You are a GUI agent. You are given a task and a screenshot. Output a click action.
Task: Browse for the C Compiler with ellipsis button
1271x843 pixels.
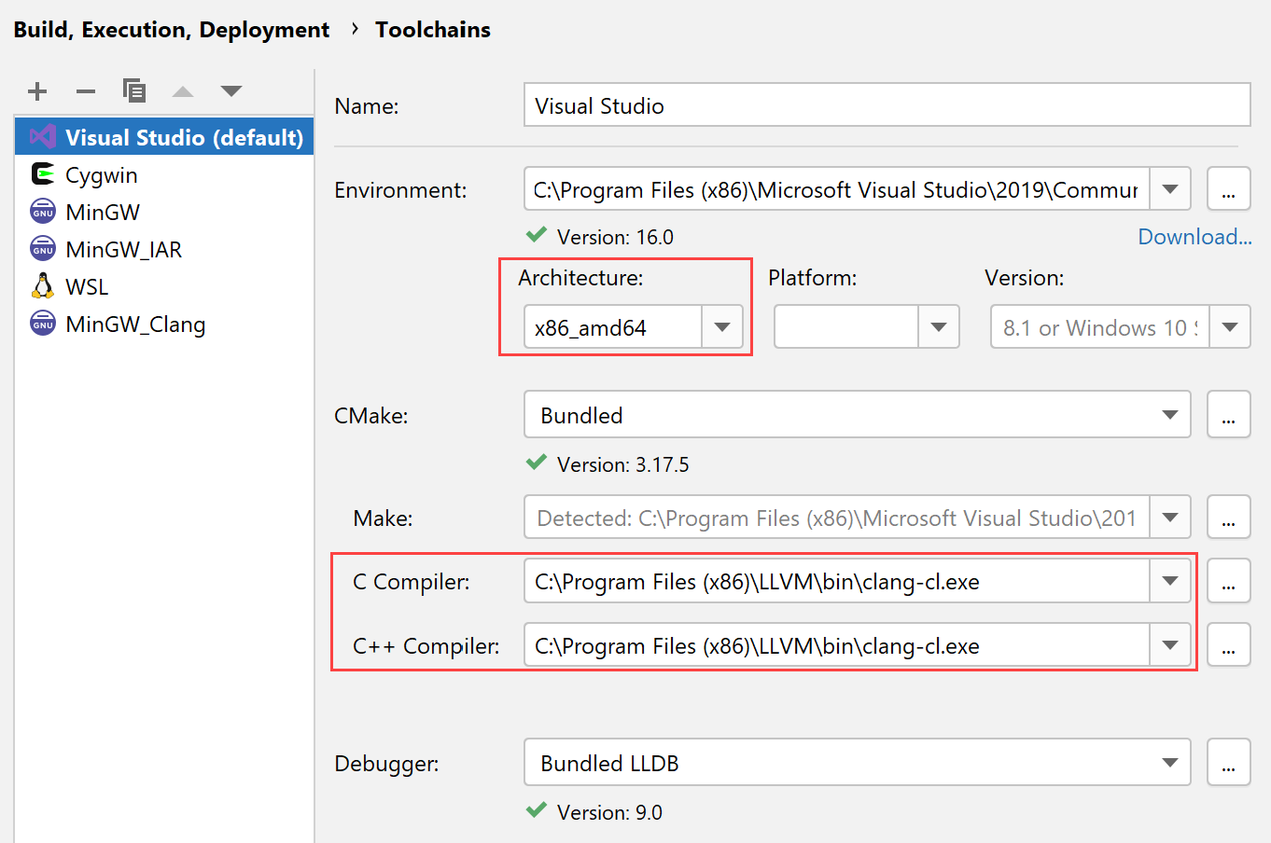(1228, 580)
